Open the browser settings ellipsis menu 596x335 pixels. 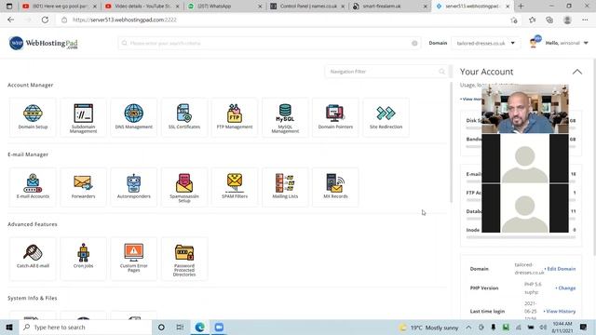coord(585,20)
